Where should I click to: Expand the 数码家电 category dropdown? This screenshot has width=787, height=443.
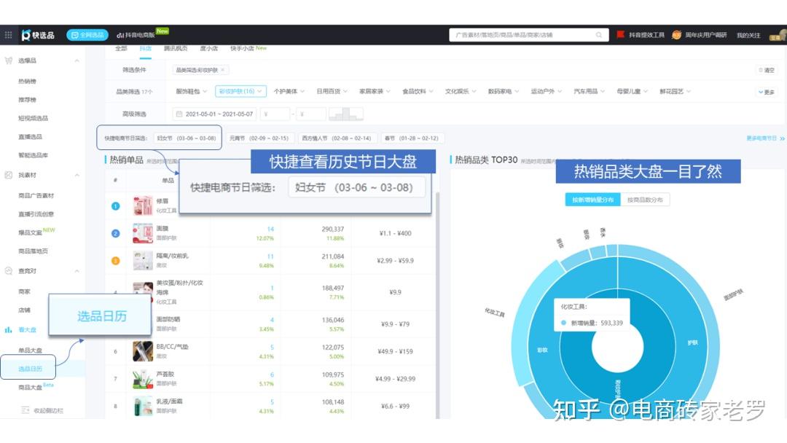504,91
